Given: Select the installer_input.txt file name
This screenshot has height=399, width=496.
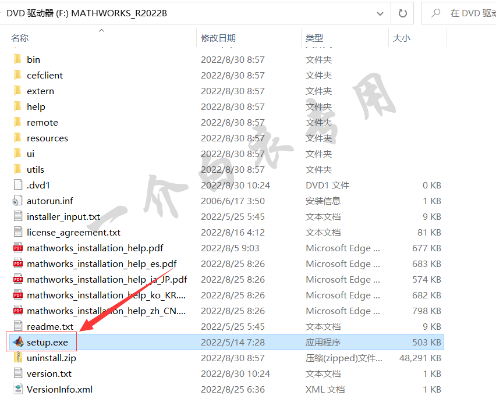Looking at the screenshot, I should coord(63,217).
